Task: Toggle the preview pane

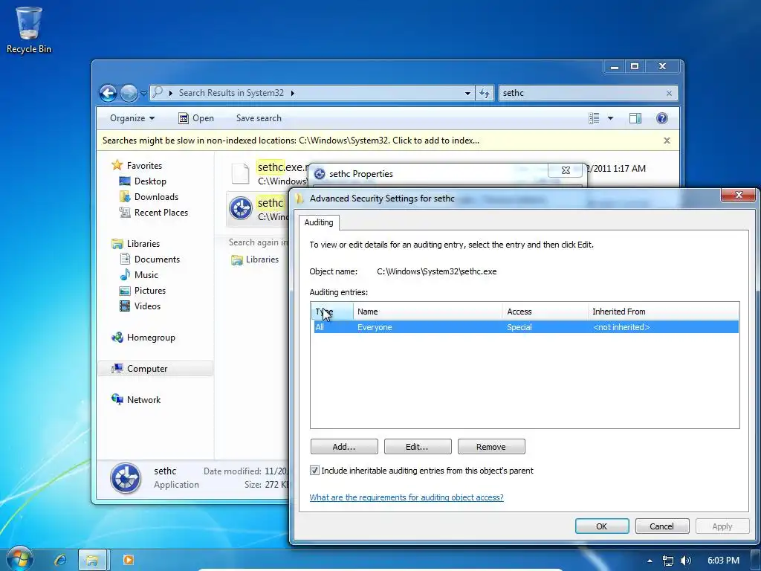Action: (x=635, y=118)
